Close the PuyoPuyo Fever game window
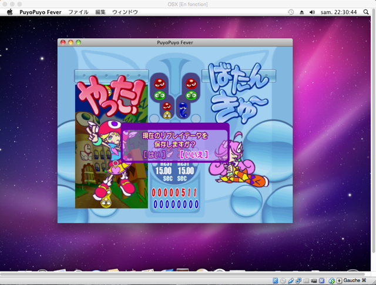The width and height of the screenshot is (376, 285). (x=63, y=42)
